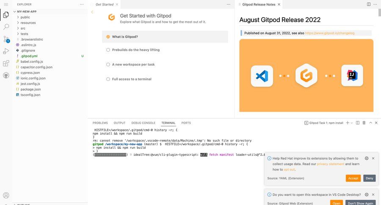Viewport: 381px width, 205px height.
Task: Expand the resources folder
Action: tap(50, 22)
